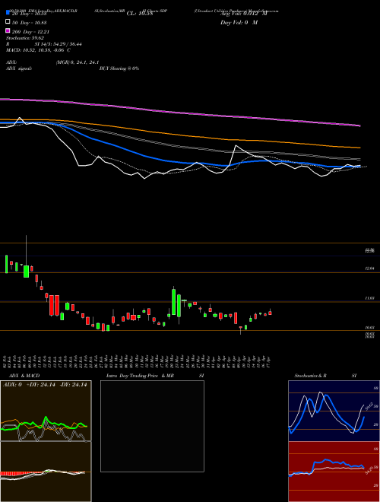Click the last red candle on the chart
Viewport: 380px width, 502px height.
270,313
